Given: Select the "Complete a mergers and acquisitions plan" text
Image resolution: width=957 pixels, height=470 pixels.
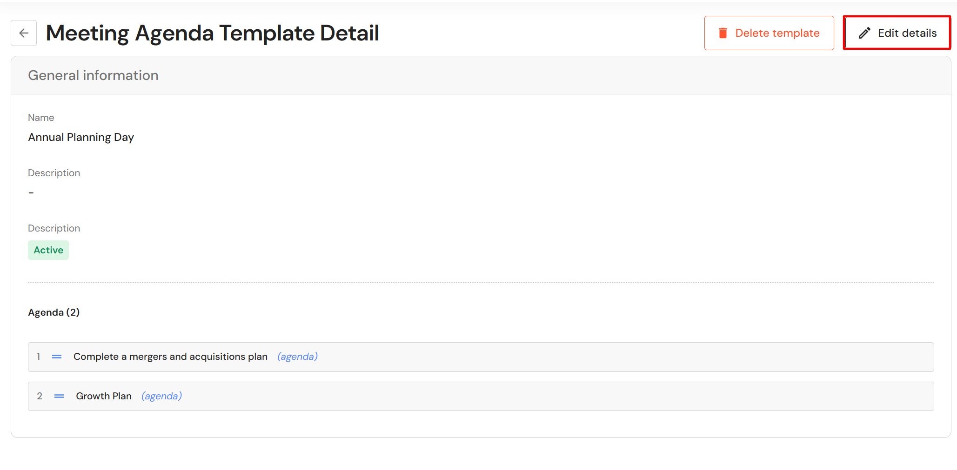Looking at the screenshot, I should pyautogui.click(x=170, y=357).
